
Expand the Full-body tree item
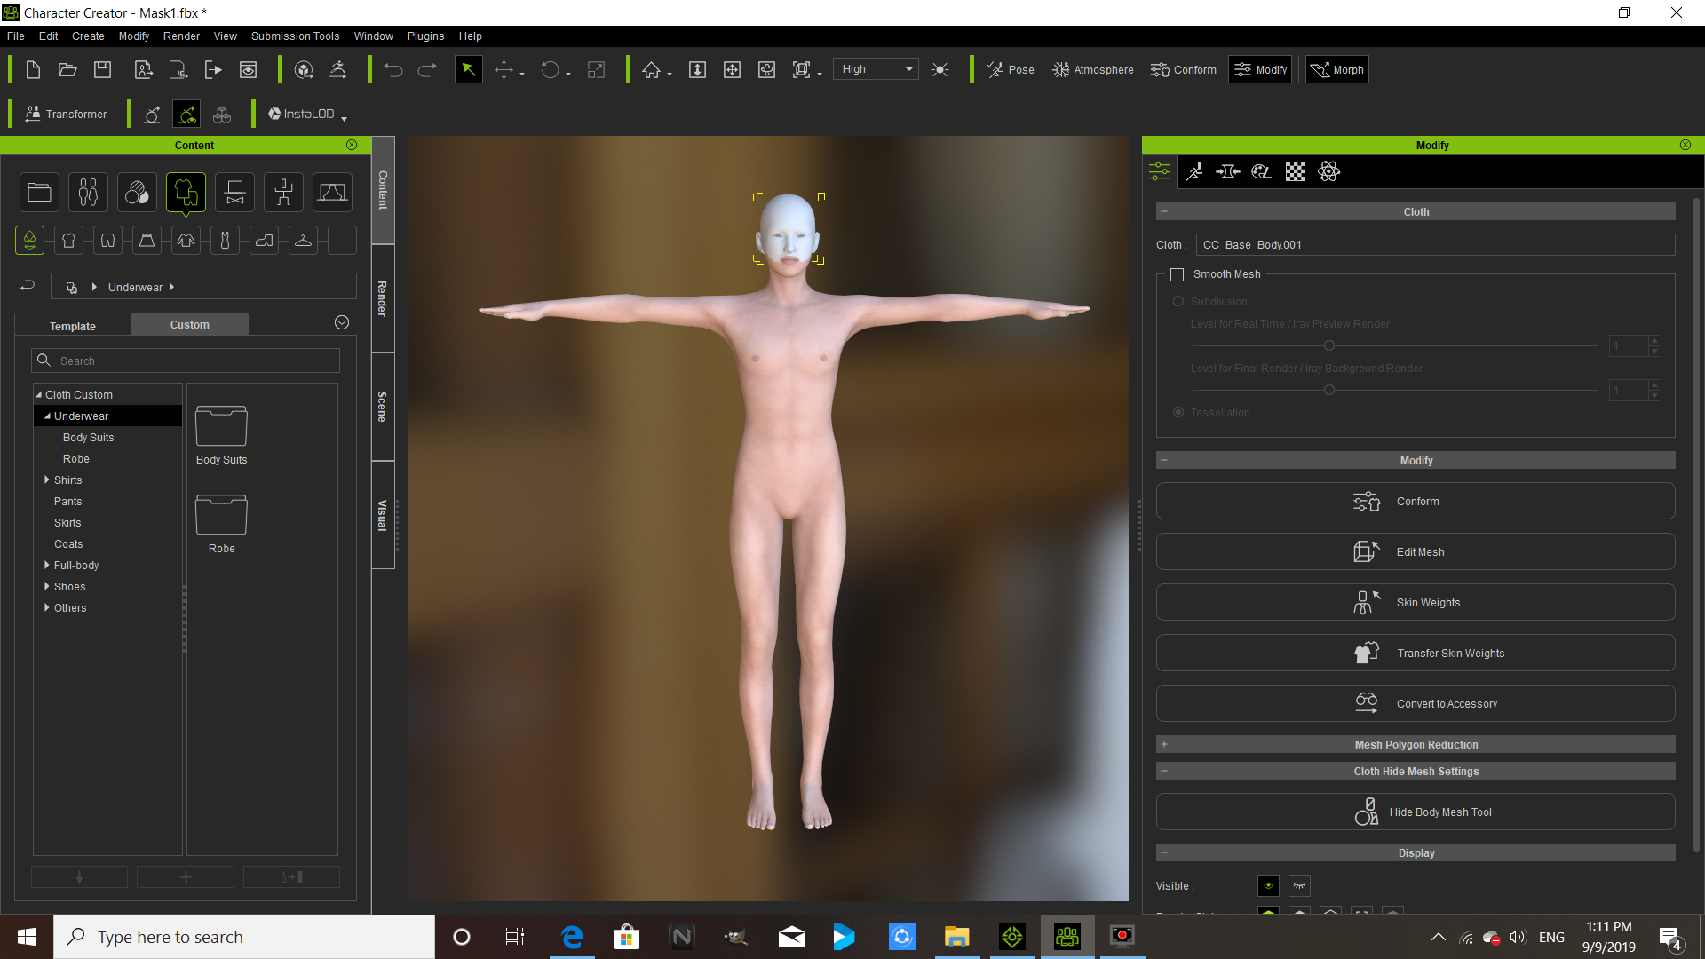[x=47, y=565]
